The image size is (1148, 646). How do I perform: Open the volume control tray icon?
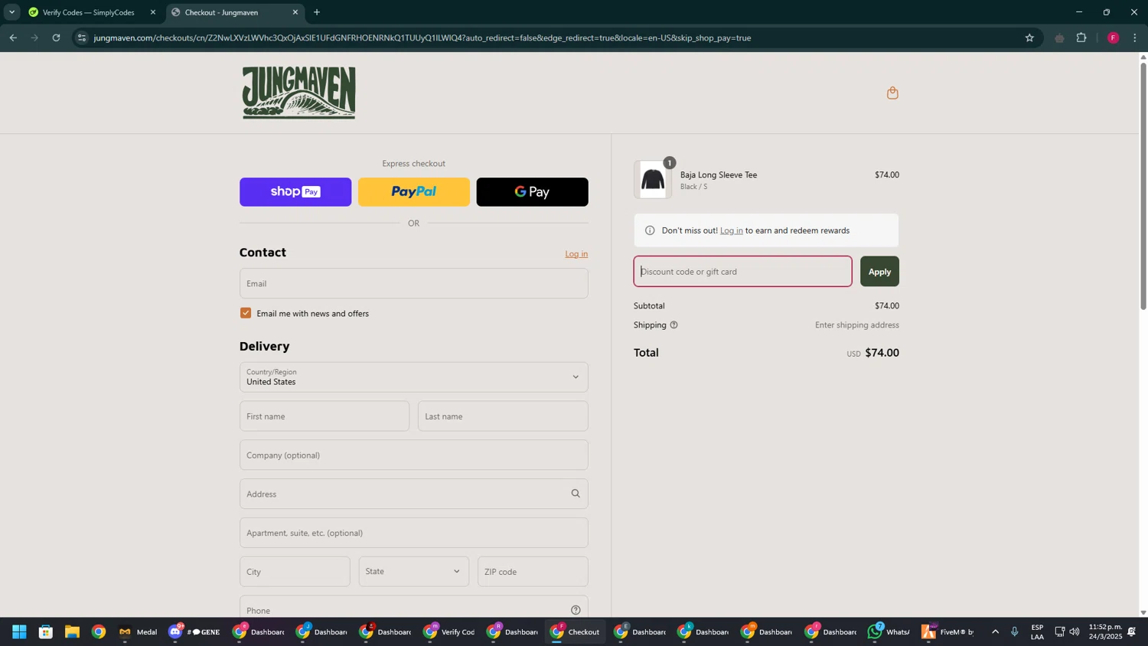(x=1075, y=632)
